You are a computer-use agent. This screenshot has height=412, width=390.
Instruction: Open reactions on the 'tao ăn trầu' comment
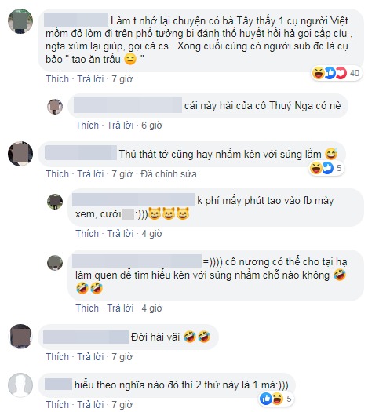[x=336, y=73]
